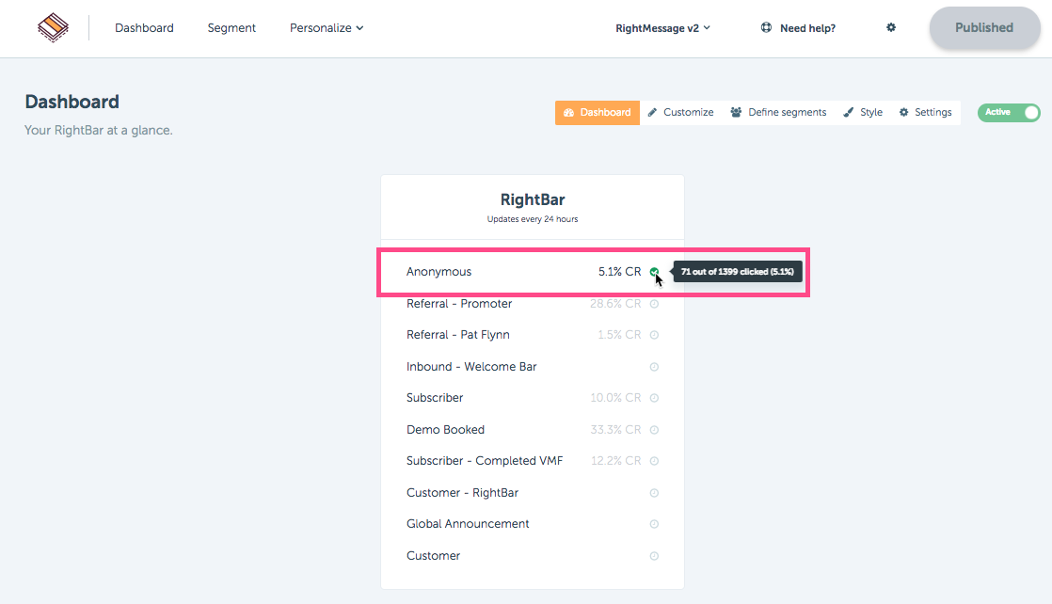Click the info icon on Referral - Promoter row
This screenshot has width=1052, height=604.
coord(654,303)
